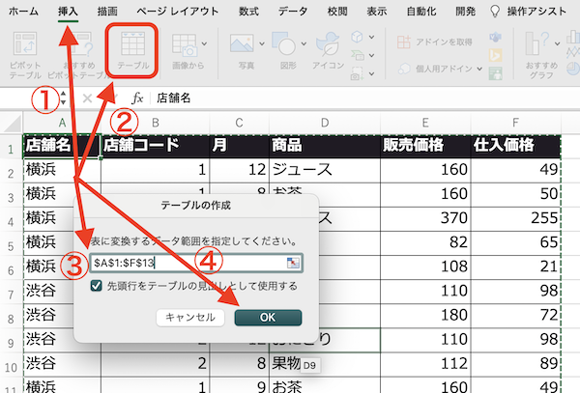Click the pie chart icon

(573, 69)
